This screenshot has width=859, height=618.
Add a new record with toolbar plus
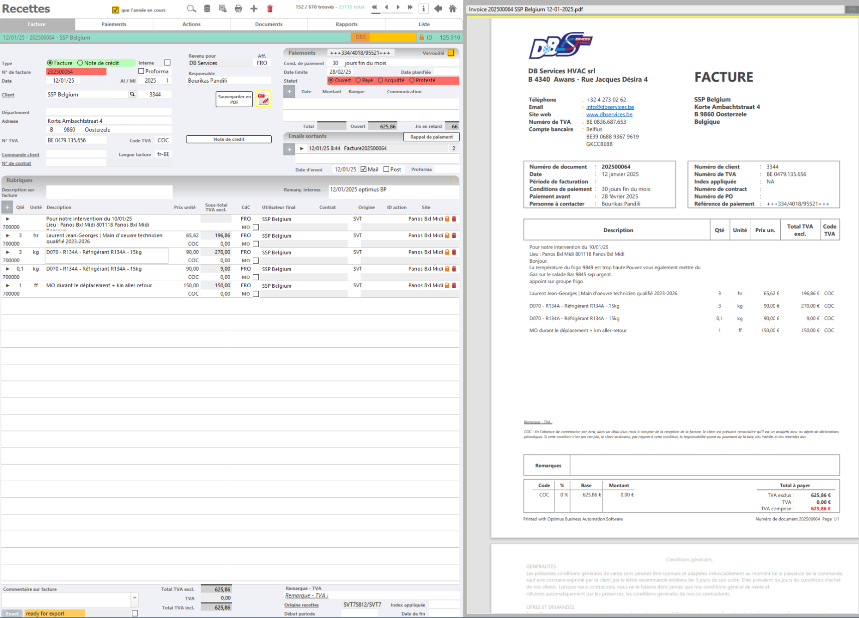click(254, 9)
